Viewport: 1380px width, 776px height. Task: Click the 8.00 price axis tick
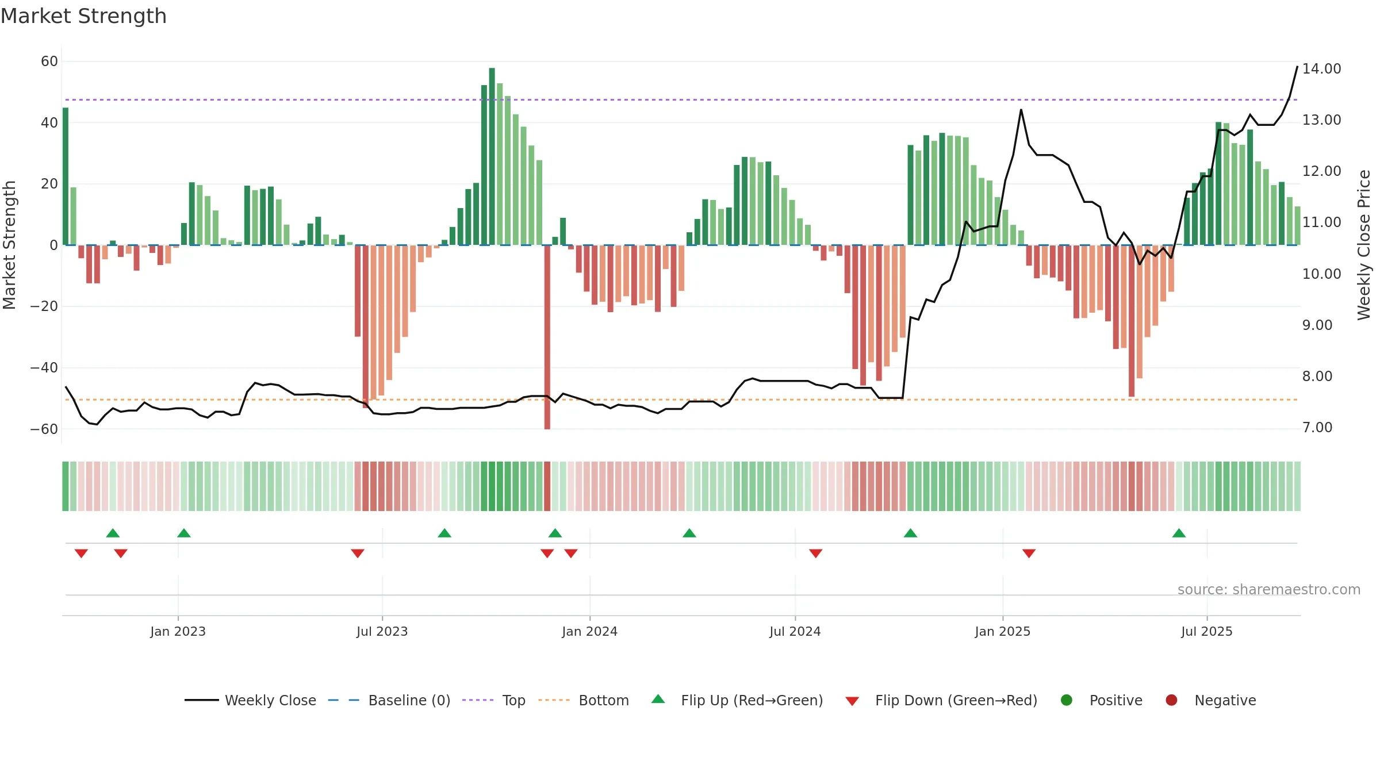click(1317, 376)
